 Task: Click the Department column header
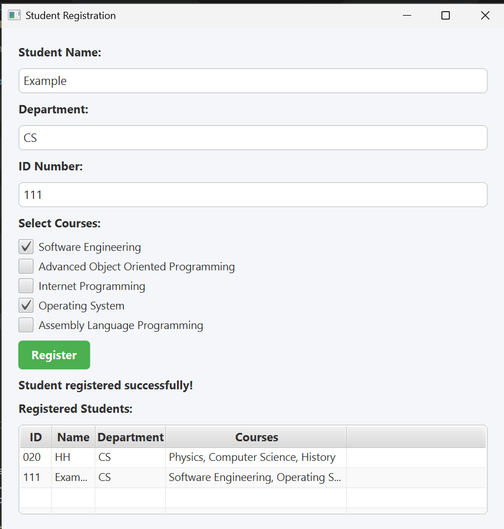[x=131, y=437]
